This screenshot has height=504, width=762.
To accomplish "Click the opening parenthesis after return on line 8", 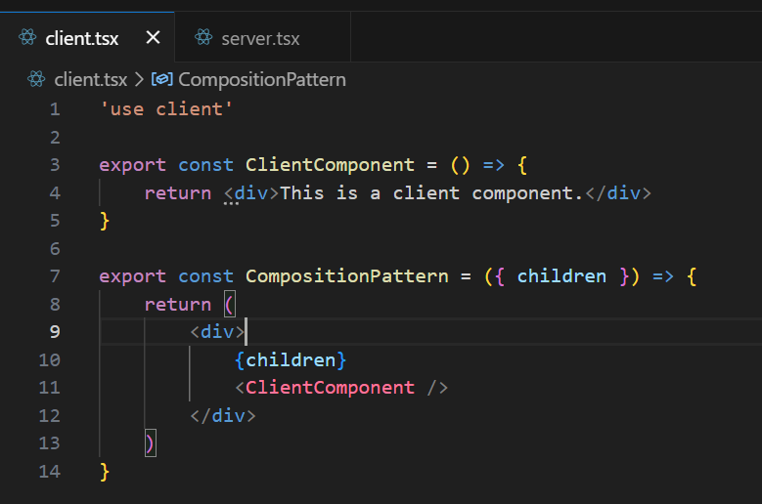I will [230, 305].
